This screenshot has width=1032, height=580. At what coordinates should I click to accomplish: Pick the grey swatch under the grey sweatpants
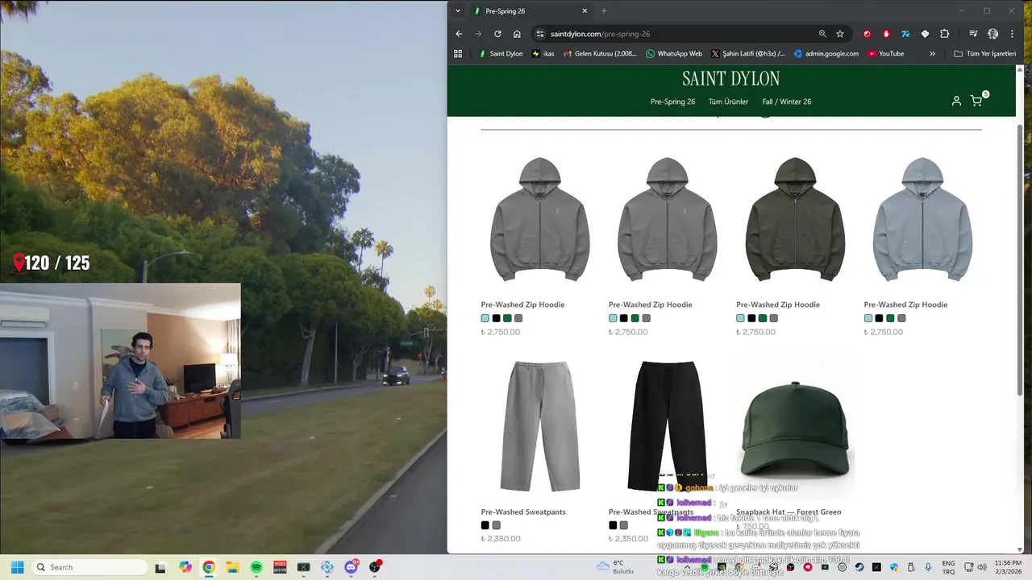pos(496,525)
